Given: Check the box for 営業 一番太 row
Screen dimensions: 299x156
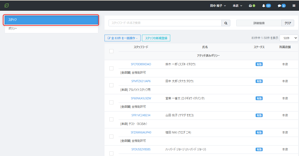Looking at the screenshot, I should pyautogui.click(x=111, y=102).
